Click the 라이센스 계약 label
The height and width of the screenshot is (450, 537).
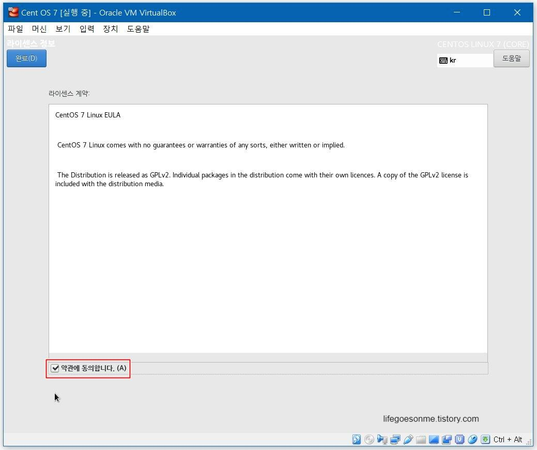coord(69,93)
